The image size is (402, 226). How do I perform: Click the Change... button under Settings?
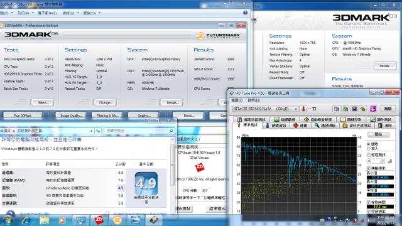coord(105,103)
